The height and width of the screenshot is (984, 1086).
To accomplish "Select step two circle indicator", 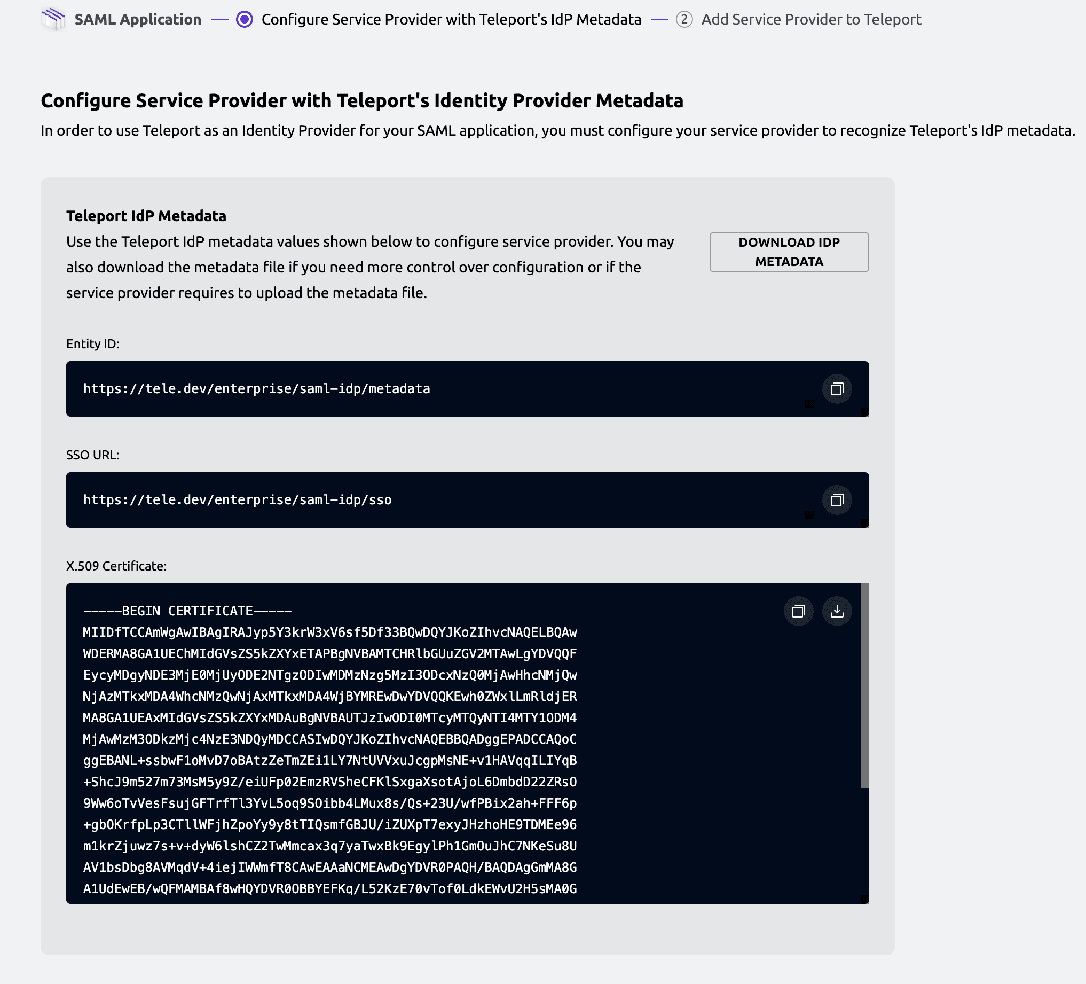I will click(684, 19).
